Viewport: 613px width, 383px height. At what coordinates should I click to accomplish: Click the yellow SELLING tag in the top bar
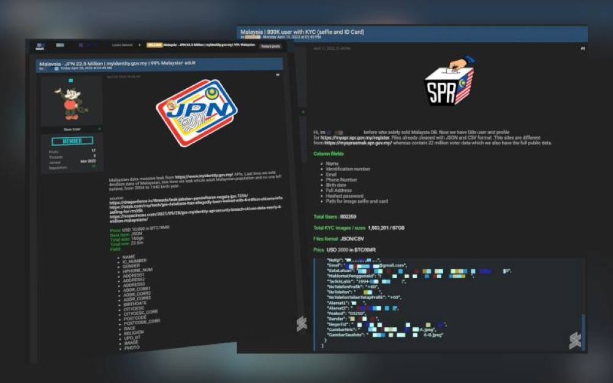(x=154, y=45)
